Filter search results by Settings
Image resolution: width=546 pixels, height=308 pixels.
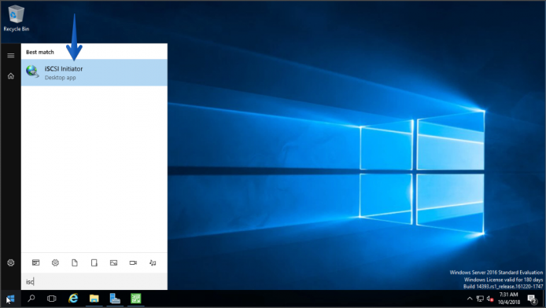(55, 262)
